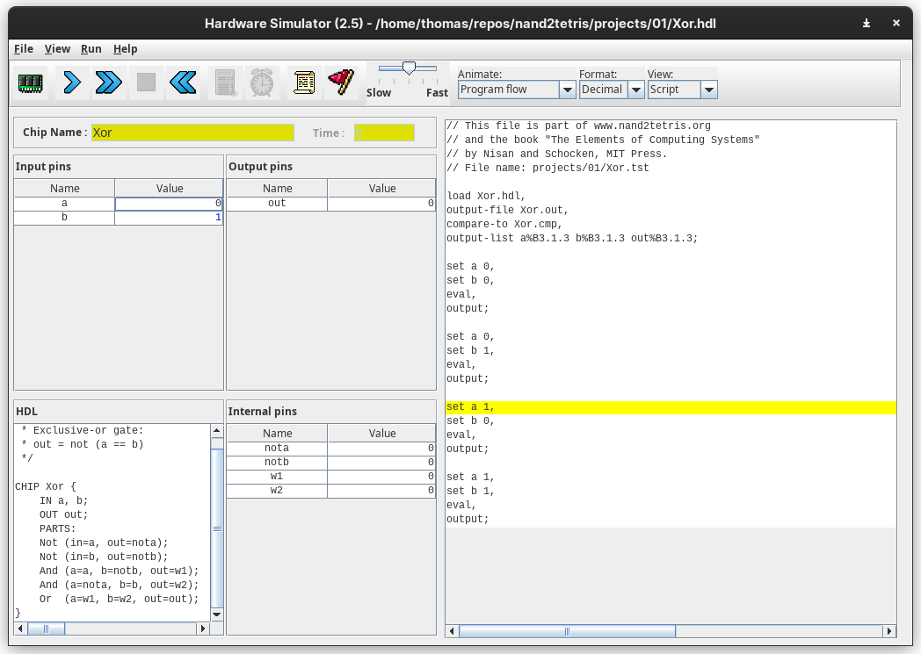The width and height of the screenshot is (921, 654).
Task: Open the Animate dropdown
Action: 516,90
